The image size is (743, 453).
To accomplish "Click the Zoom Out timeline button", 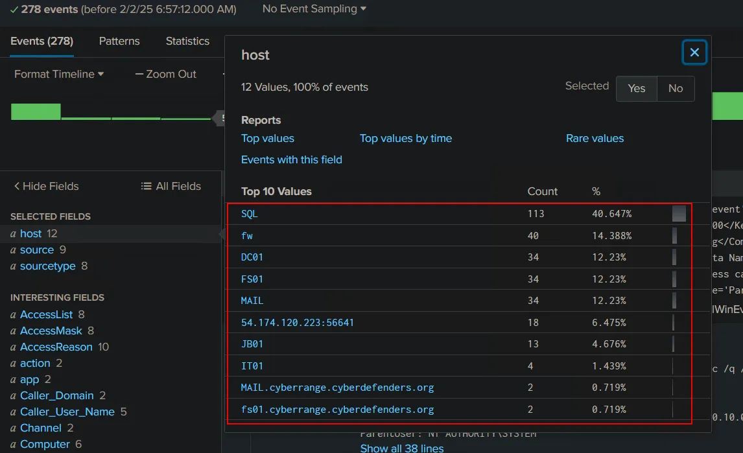I will 165,74.
